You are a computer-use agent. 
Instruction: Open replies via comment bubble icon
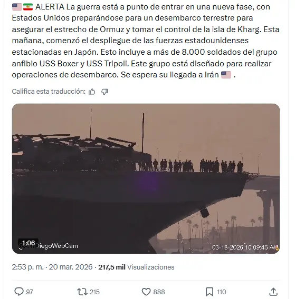coord(19,292)
